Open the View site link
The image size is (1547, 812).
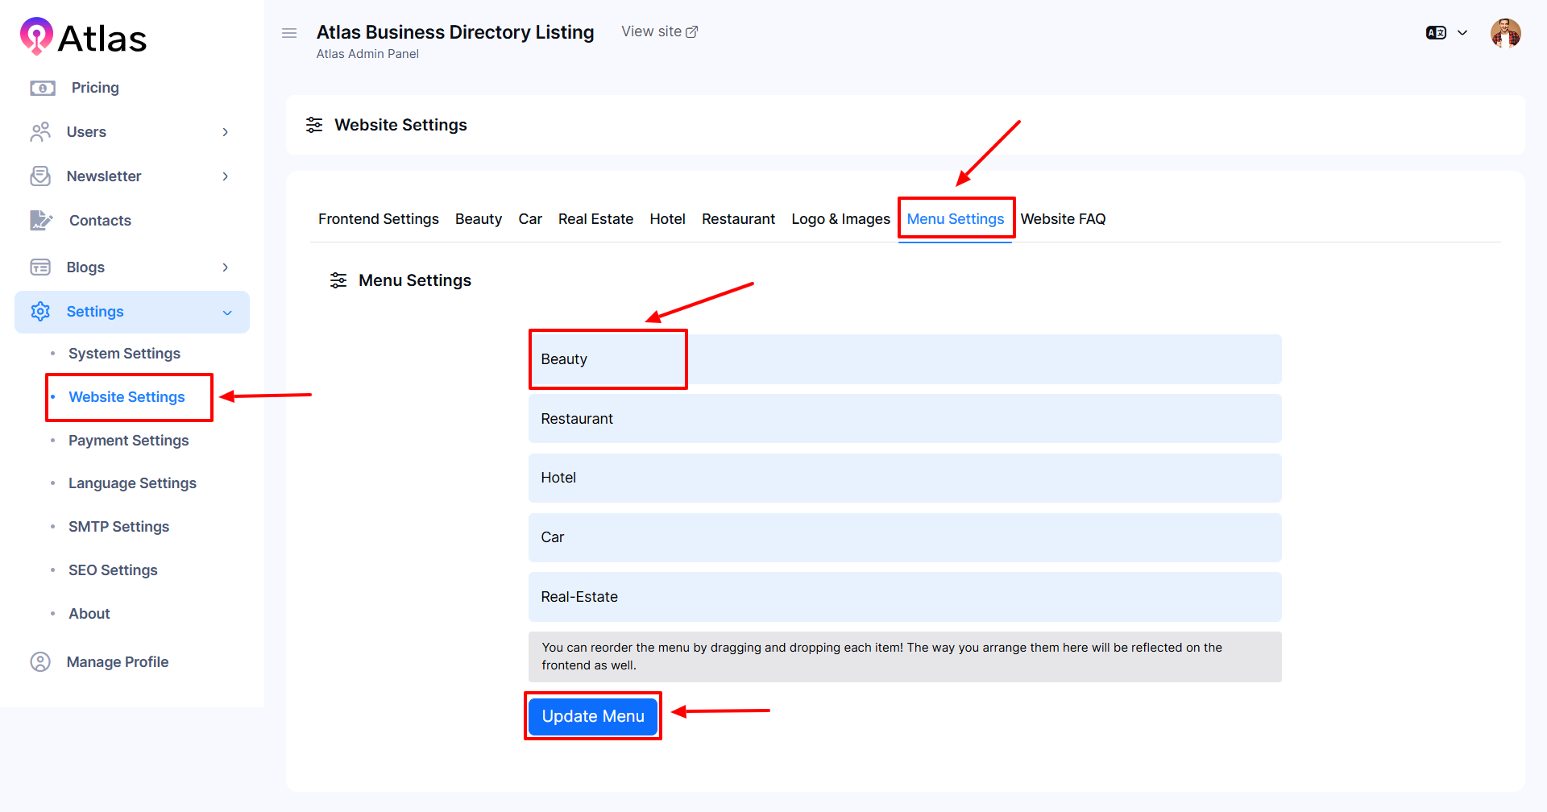pos(659,31)
